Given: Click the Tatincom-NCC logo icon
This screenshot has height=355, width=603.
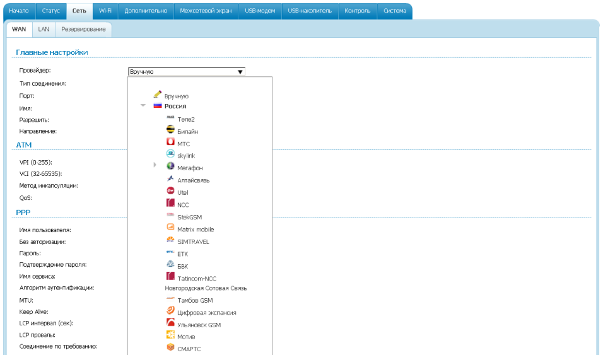Looking at the screenshot, I should click(x=170, y=276).
